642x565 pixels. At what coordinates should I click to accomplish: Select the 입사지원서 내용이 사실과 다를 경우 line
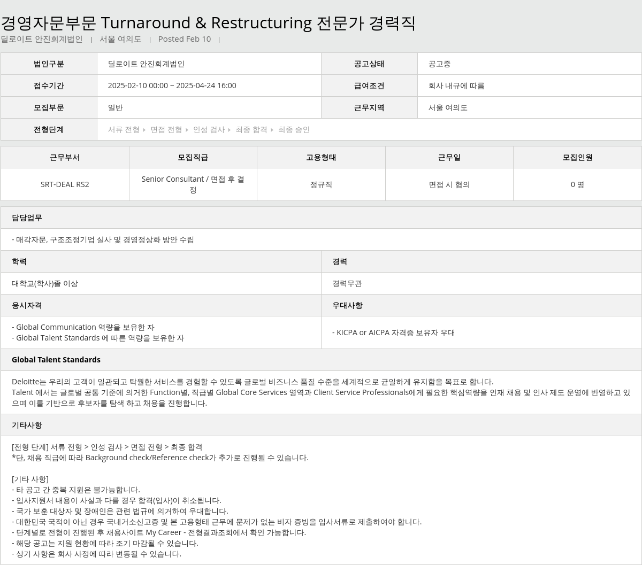click(x=116, y=500)
